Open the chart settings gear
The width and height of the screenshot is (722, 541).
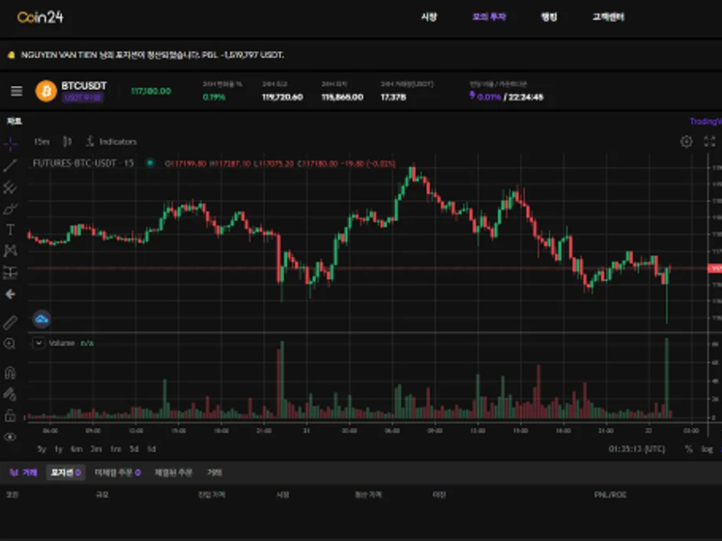tap(686, 141)
